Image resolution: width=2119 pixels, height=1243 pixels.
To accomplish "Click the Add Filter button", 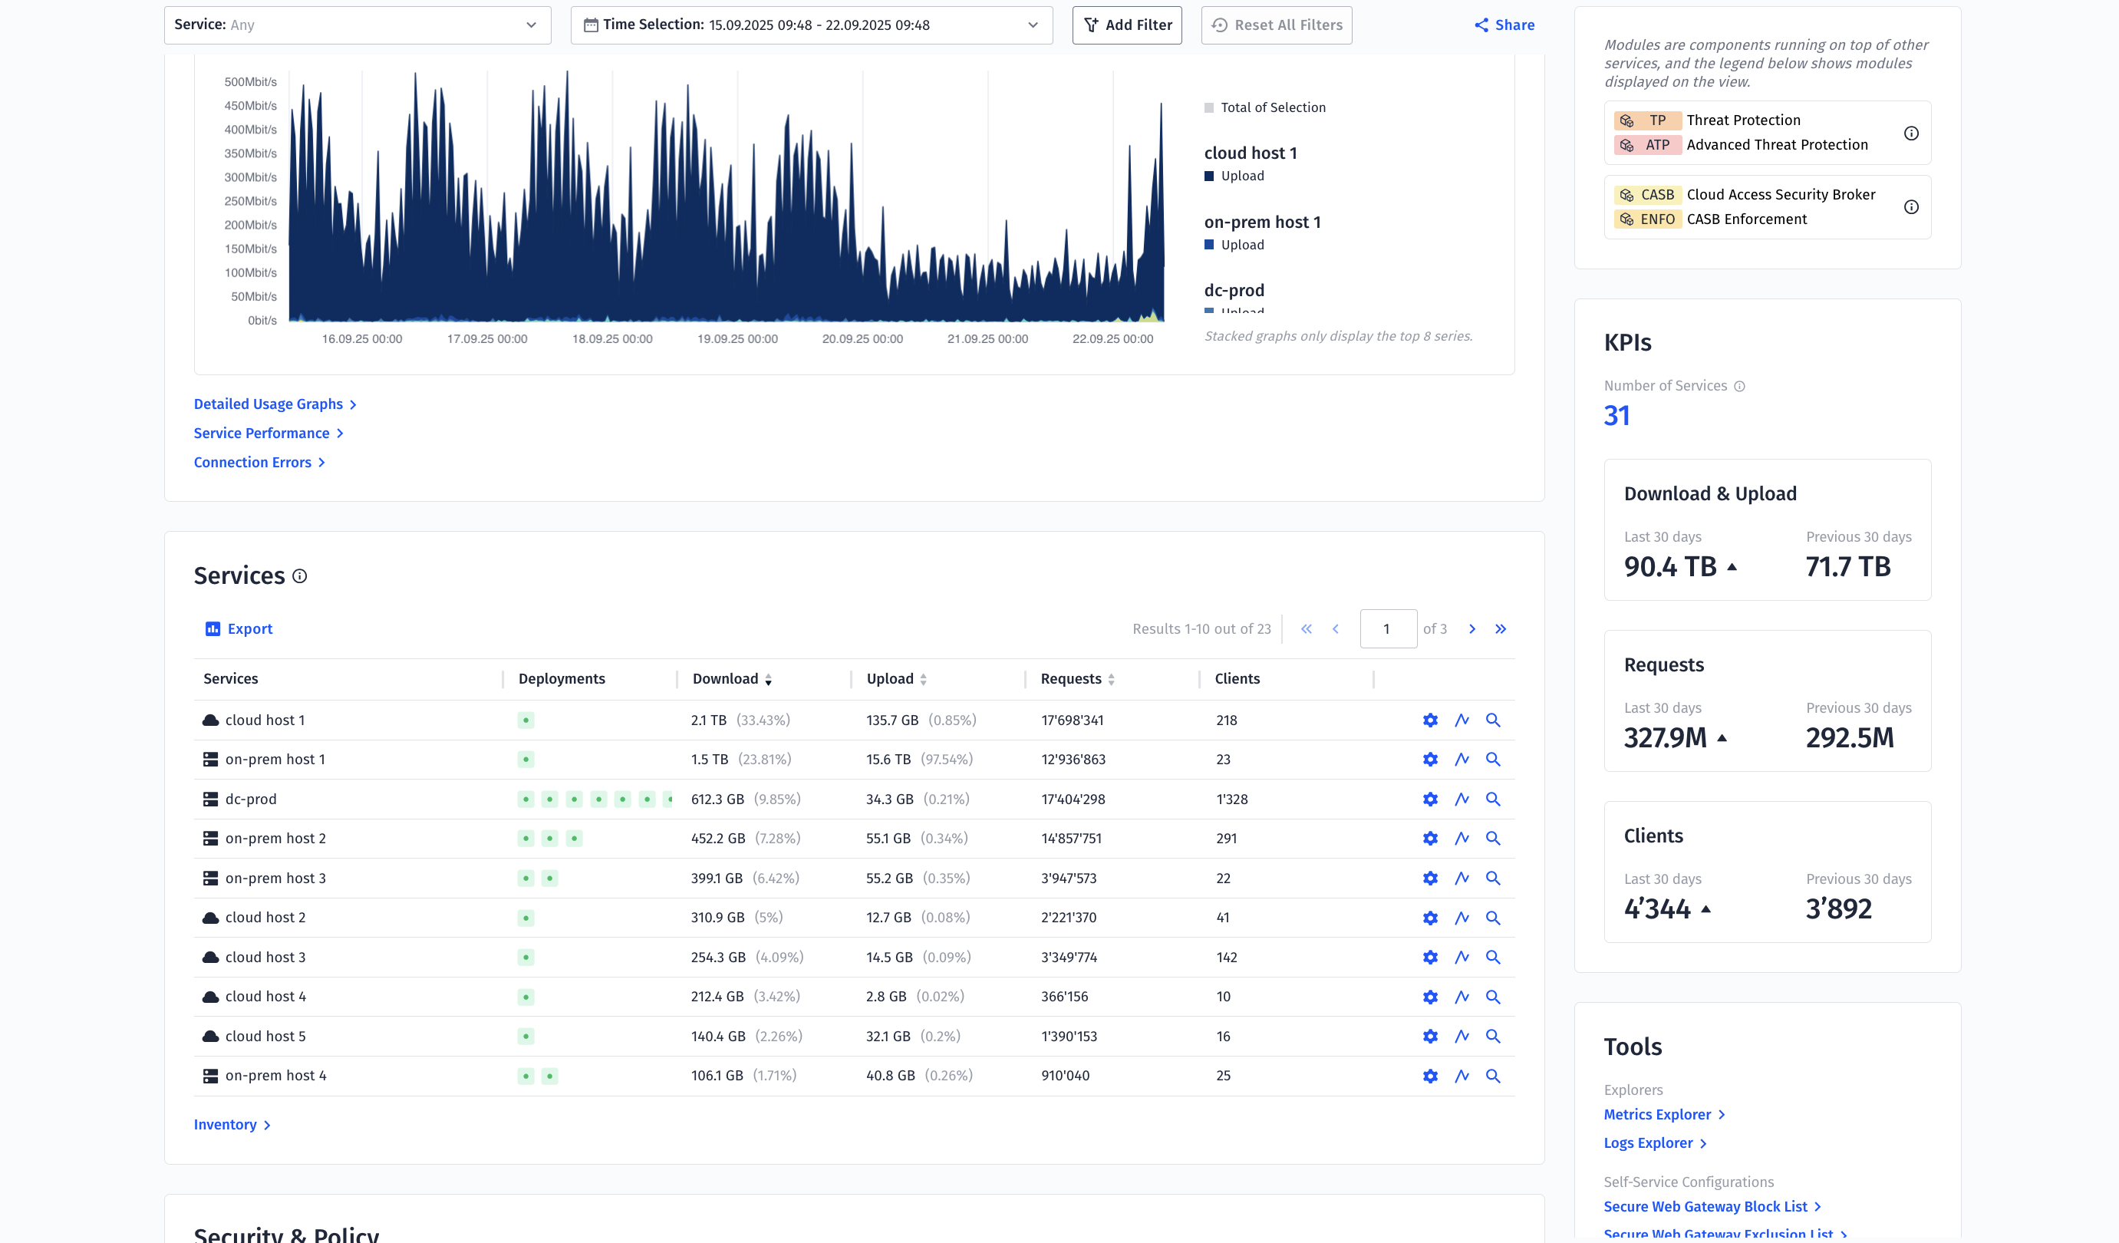I will (1126, 25).
